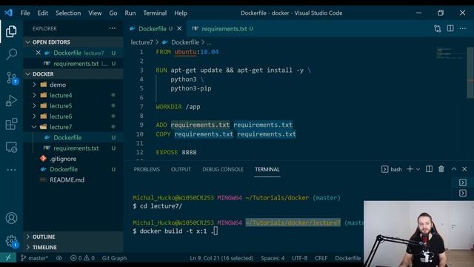
Task: Add a new terminal with plus icon
Action: (x=410, y=169)
